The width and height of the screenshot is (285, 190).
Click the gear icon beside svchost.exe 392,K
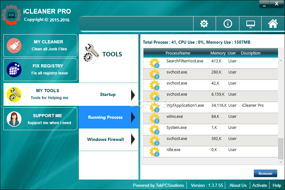click(x=155, y=141)
